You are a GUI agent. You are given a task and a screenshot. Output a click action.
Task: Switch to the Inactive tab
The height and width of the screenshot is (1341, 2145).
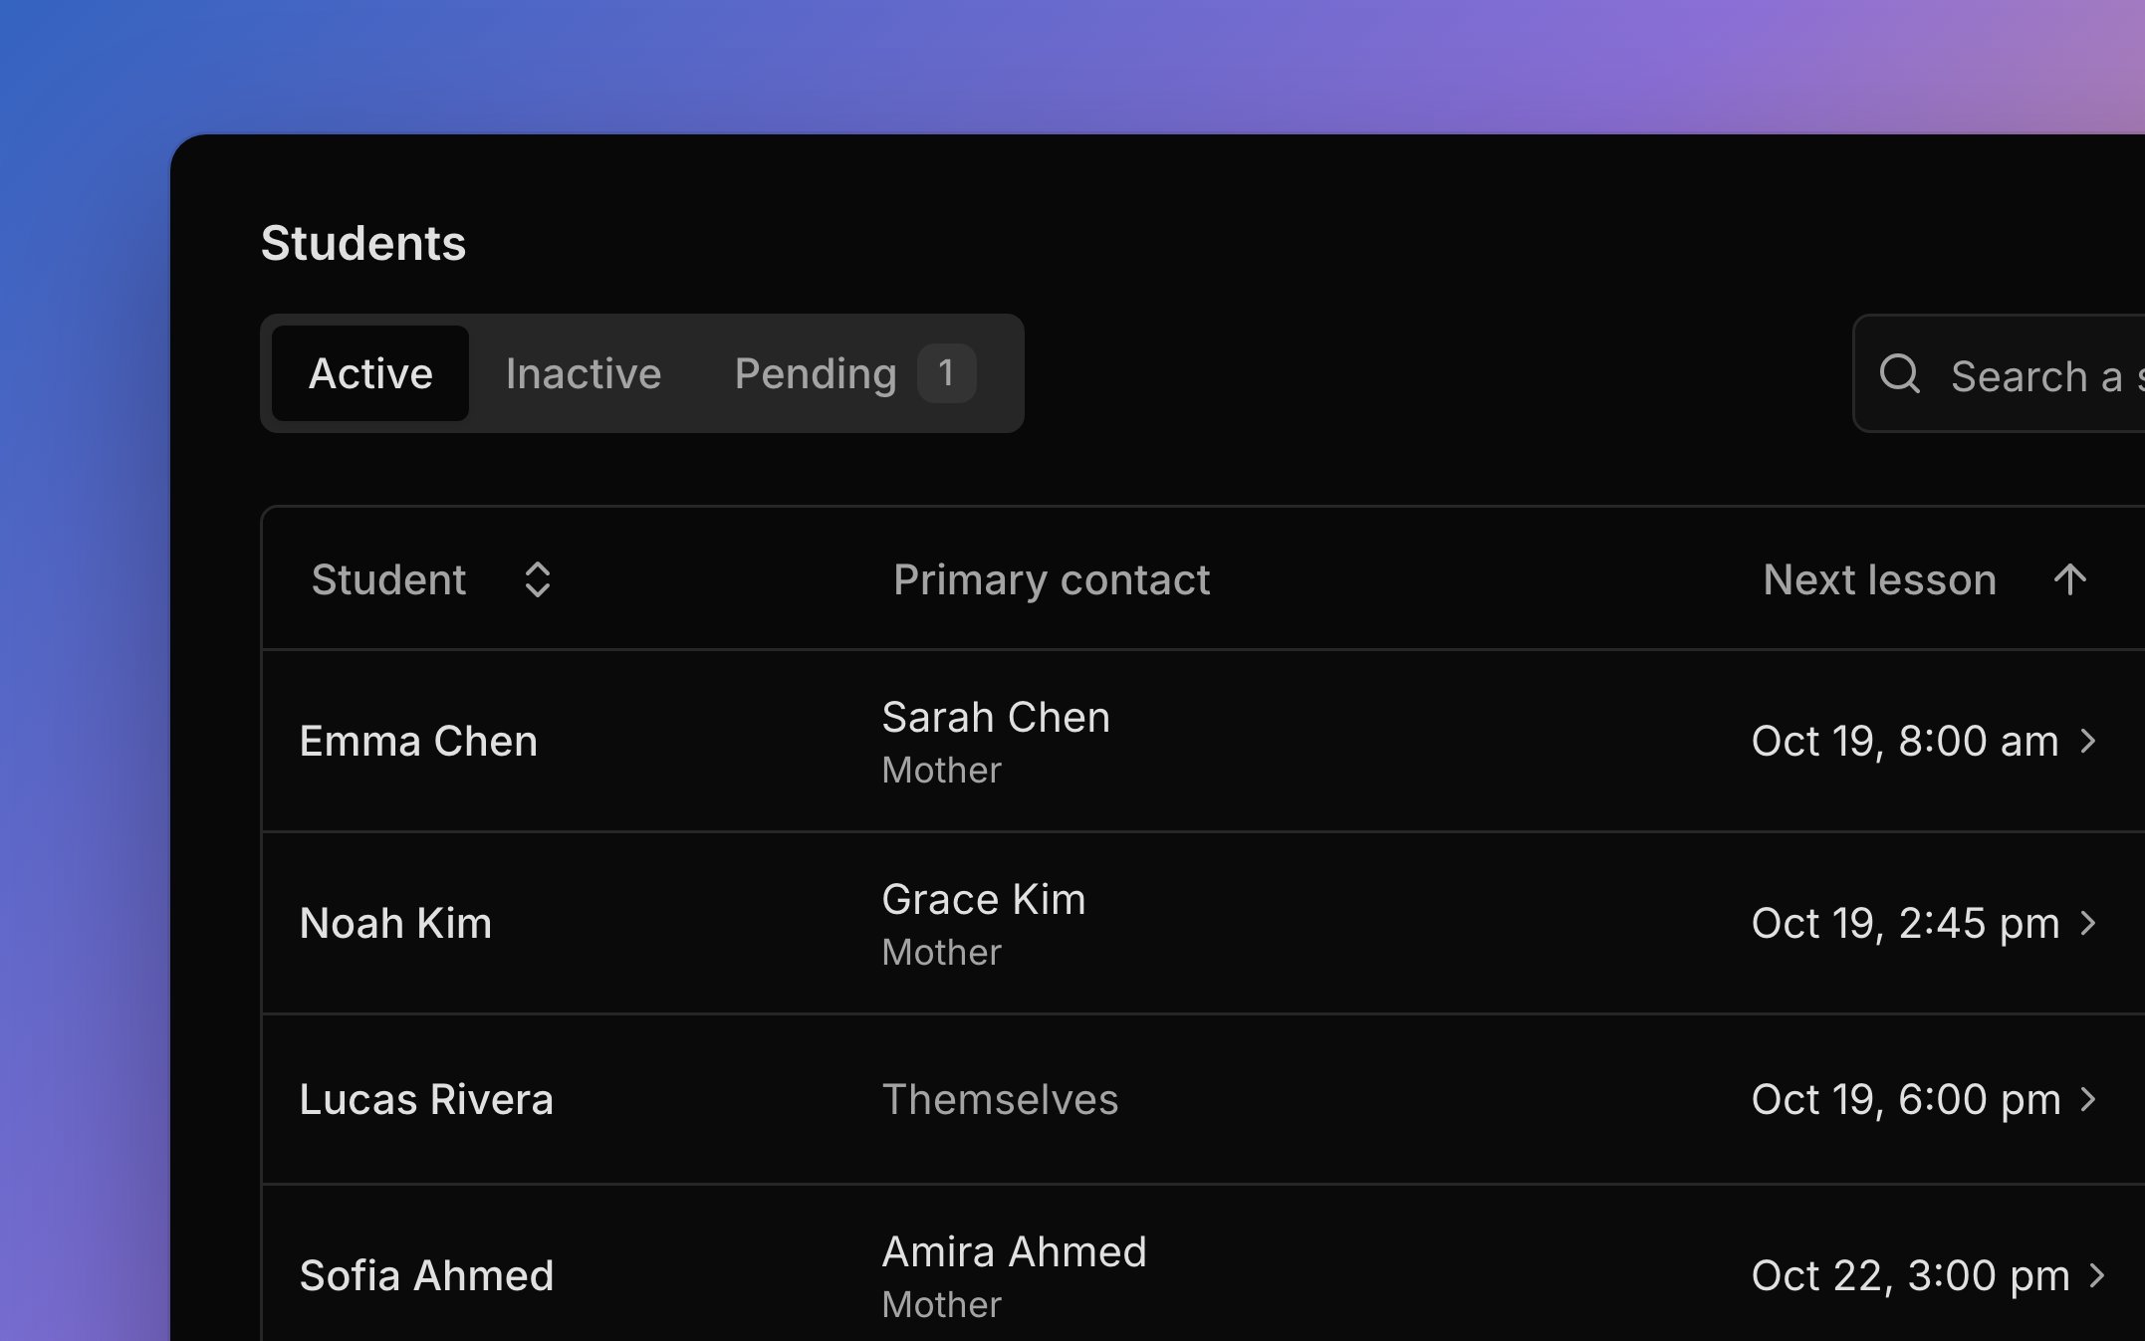tap(584, 373)
